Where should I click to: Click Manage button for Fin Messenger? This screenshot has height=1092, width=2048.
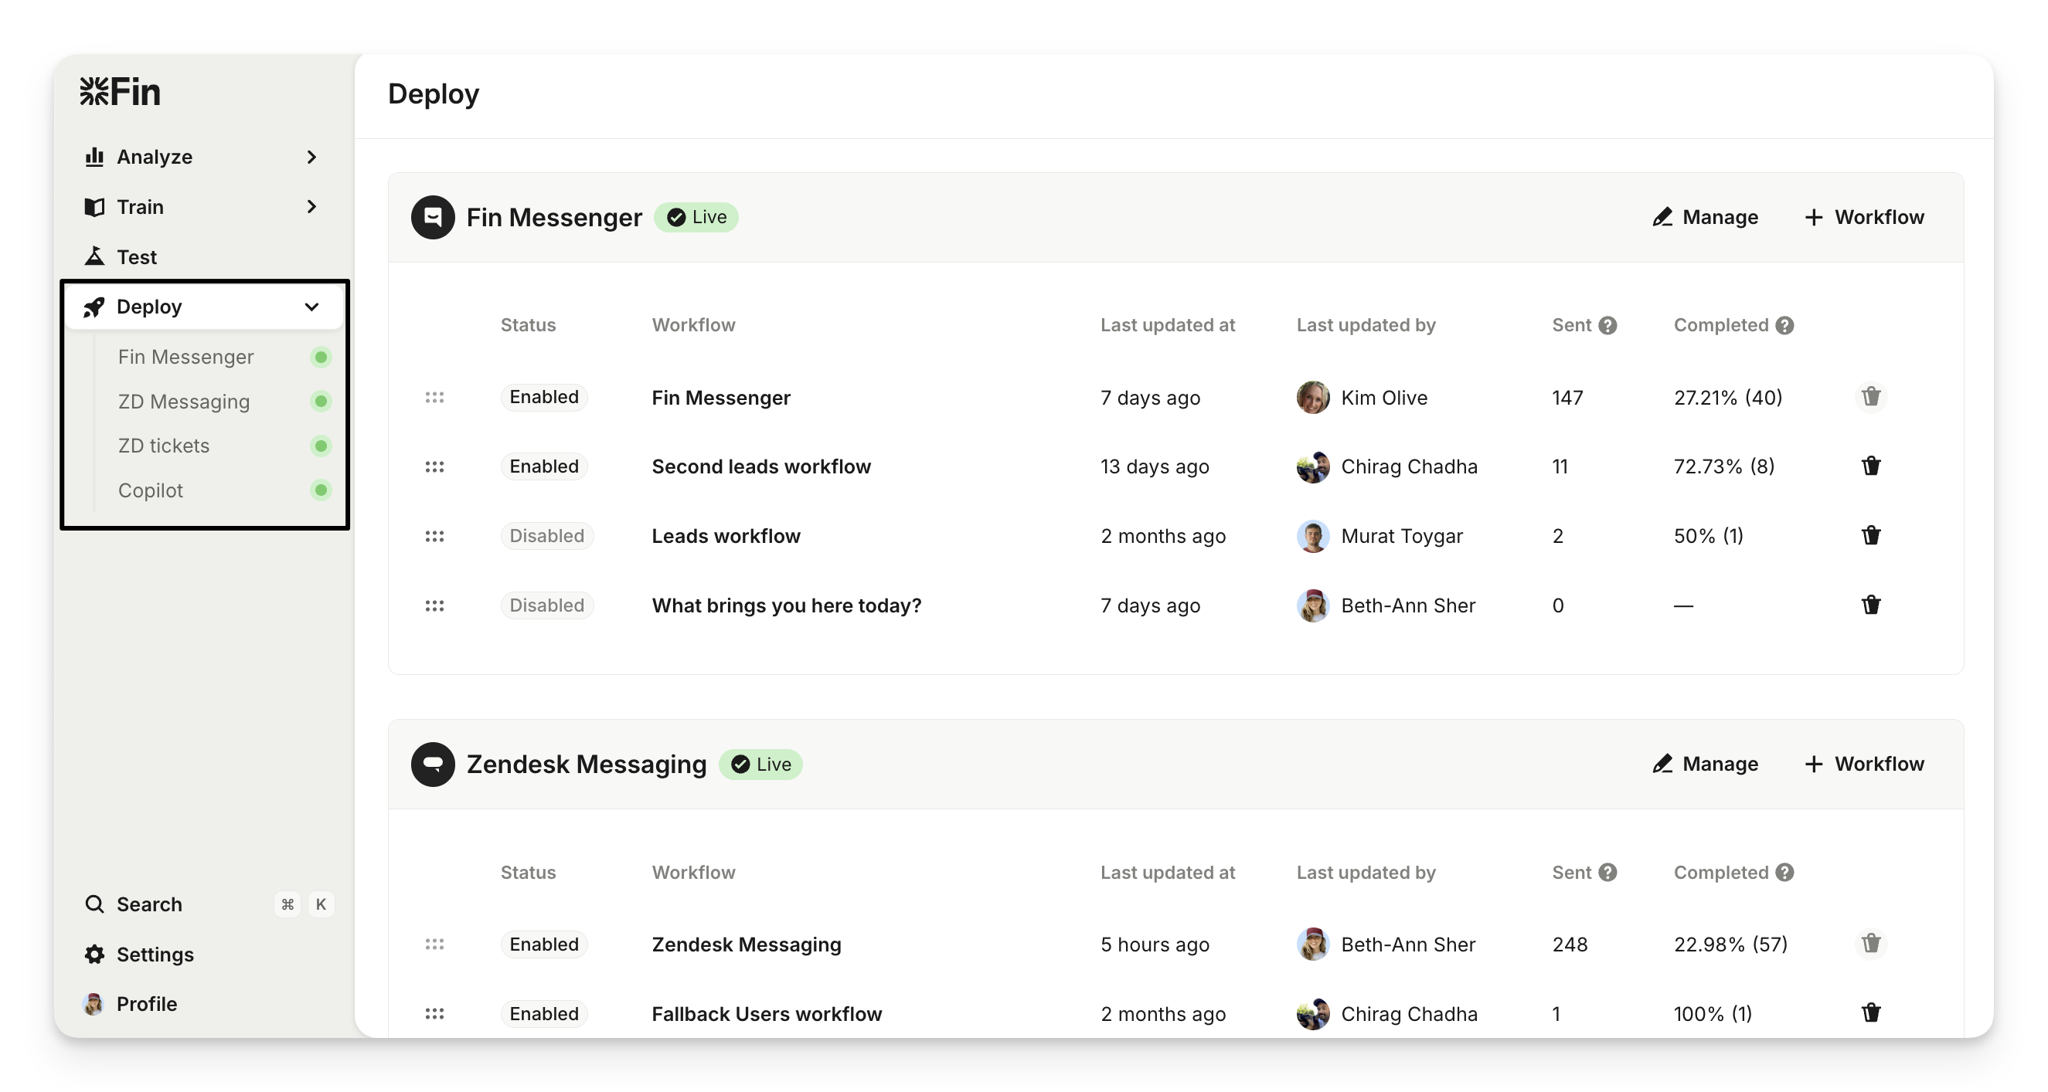click(x=1706, y=217)
